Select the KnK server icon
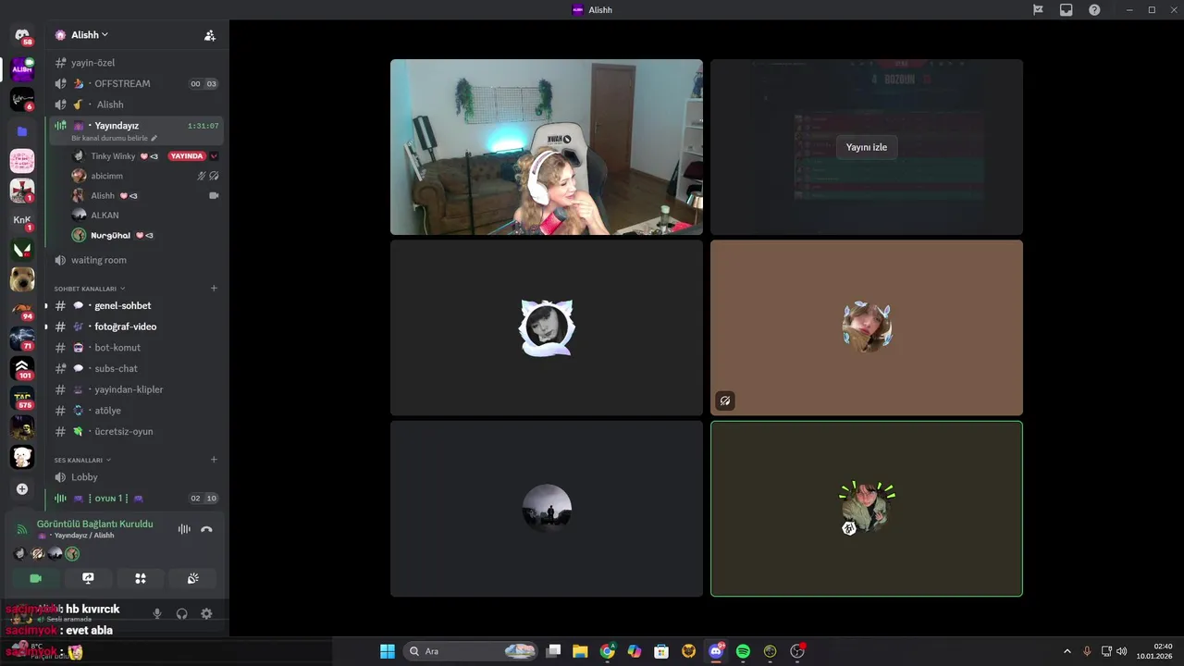 click(22, 220)
